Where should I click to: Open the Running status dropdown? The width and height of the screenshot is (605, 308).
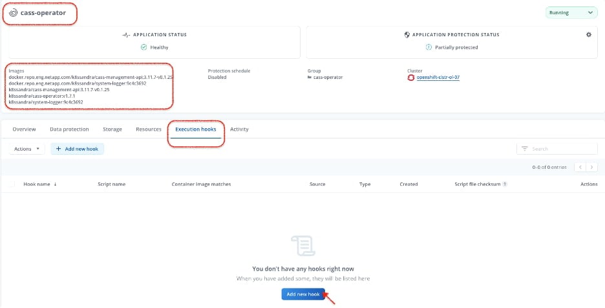571,13
